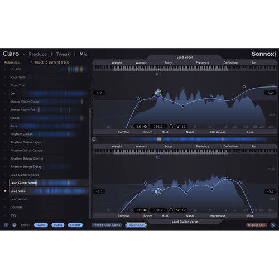Toggle Invert EQ

click(x=136, y=225)
